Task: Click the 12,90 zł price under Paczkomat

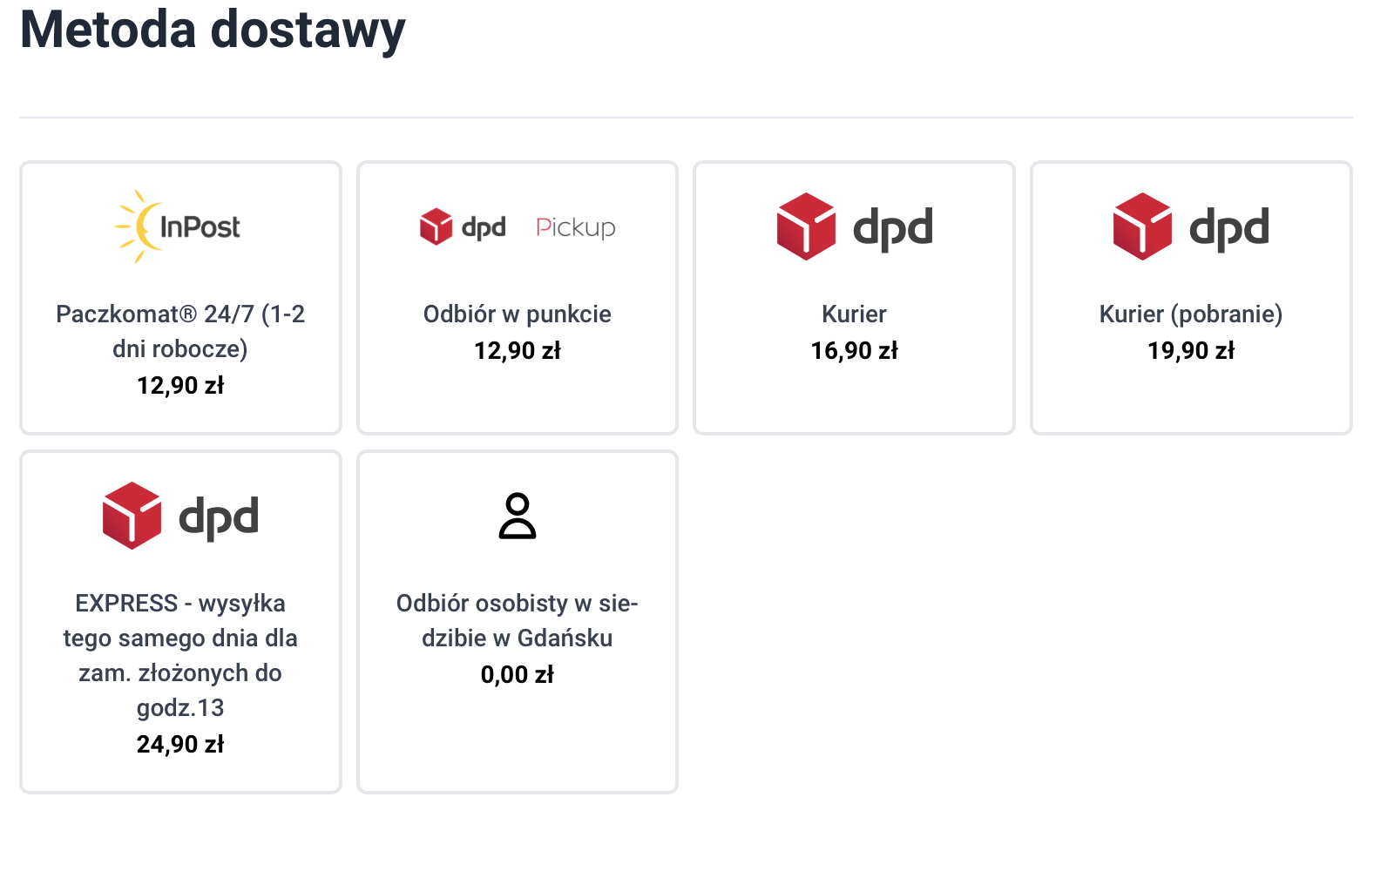Action: [x=180, y=385]
